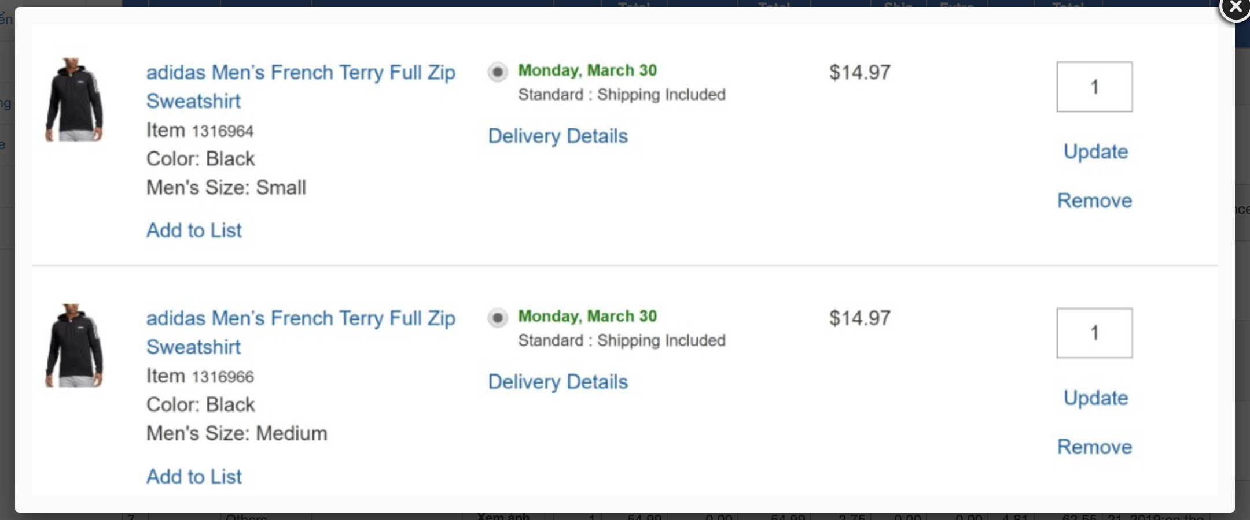Click item number 1316966

coord(223,377)
